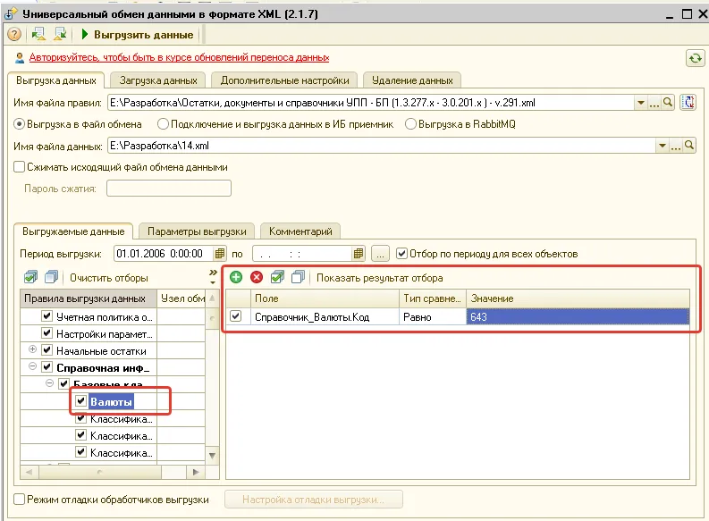Uncheck all filter rows icon
Image resolution: width=709 pixels, height=521 pixels.
[x=298, y=277]
